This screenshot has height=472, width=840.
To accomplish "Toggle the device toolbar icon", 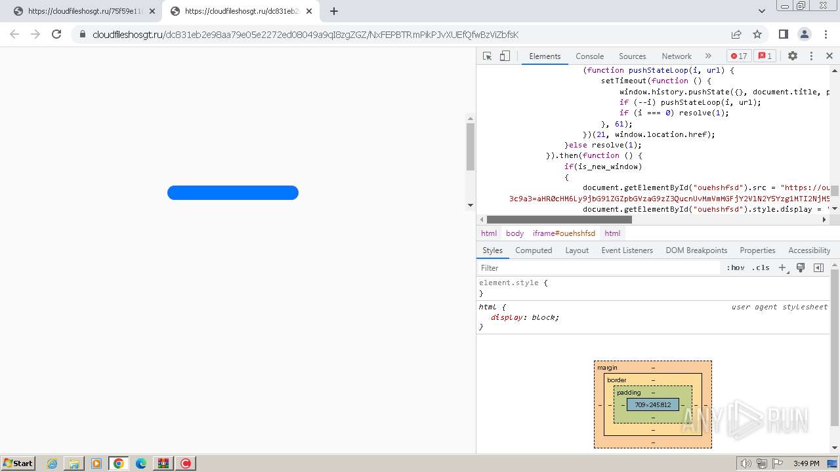I will click(x=505, y=56).
